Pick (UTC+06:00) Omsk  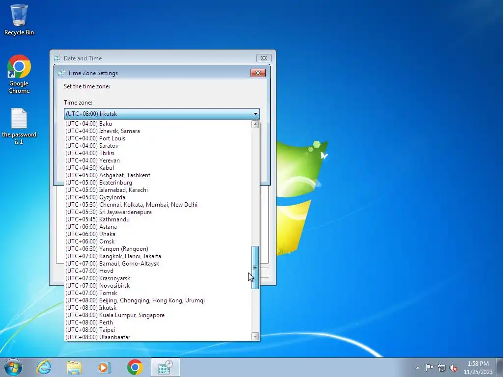pos(158,242)
